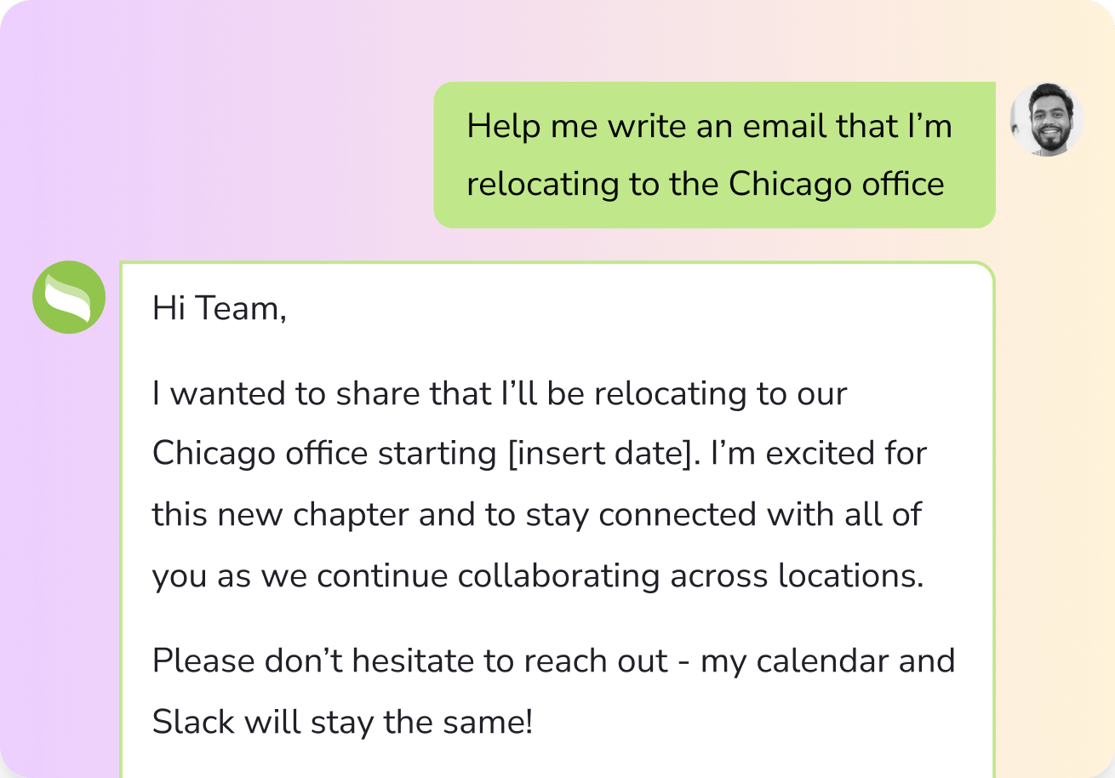Click "relocating to our" in the reply
Image resolution: width=1115 pixels, height=778 pixels.
point(721,394)
